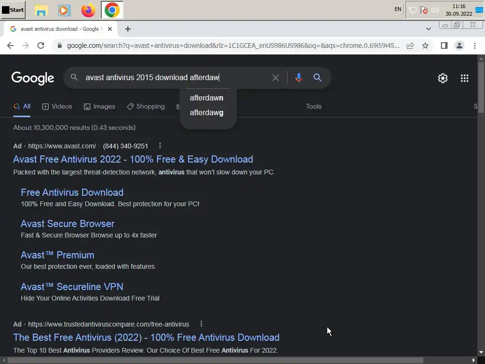This screenshot has height=364, width=485.
Task: Click the magnifier inside the search box
Action: point(74,77)
